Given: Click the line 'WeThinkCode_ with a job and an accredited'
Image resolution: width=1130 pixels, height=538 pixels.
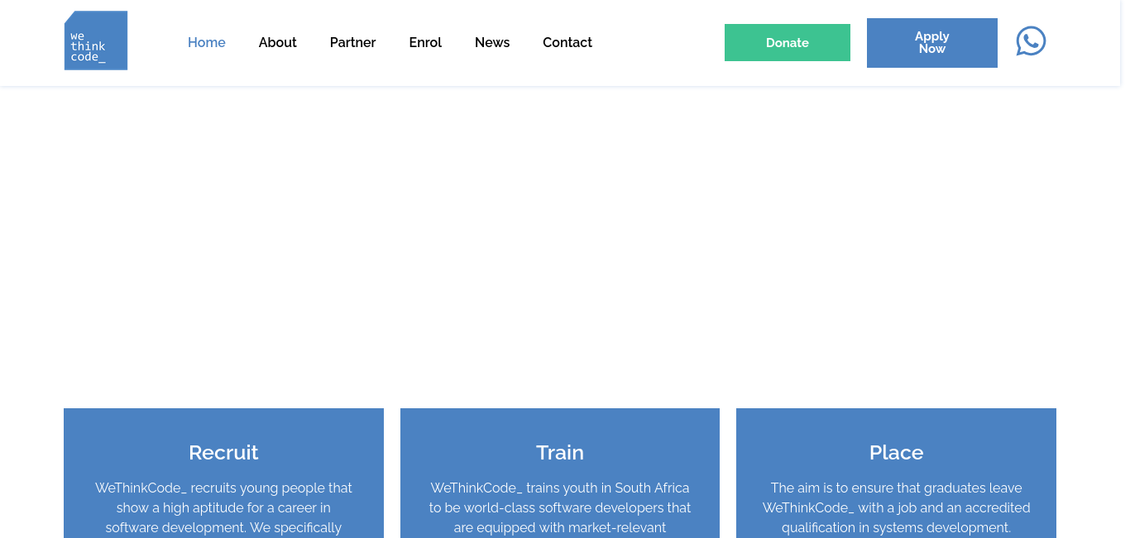Looking at the screenshot, I should (896, 507).
